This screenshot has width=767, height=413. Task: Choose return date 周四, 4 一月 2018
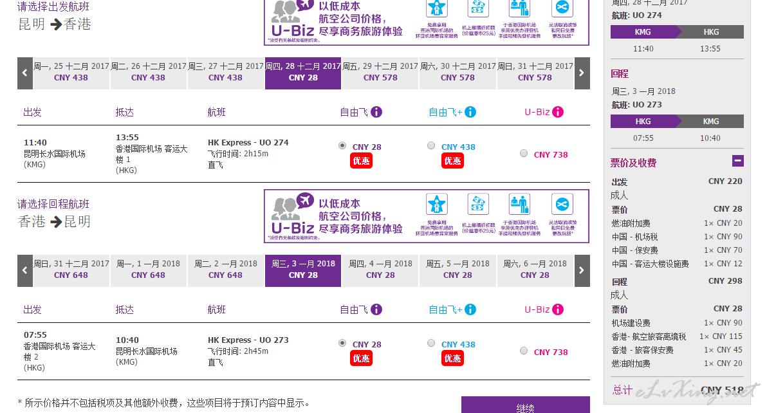[x=380, y=270]
